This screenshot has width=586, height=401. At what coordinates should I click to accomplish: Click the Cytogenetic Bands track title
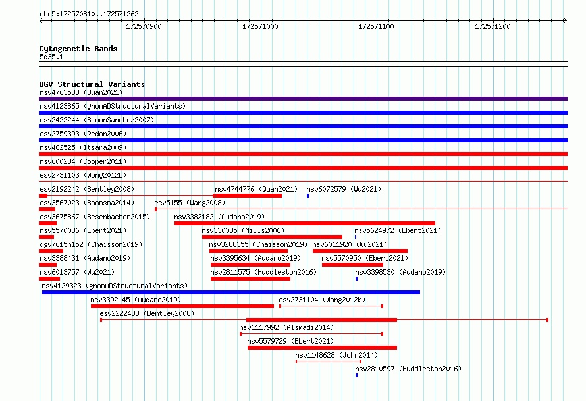[x=78, y=49]
